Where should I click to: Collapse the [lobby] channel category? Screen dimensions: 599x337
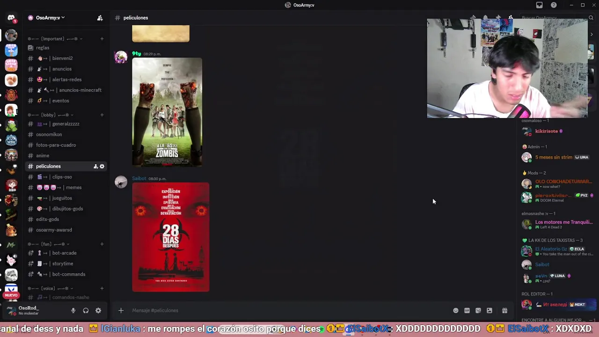pos(51,115)
